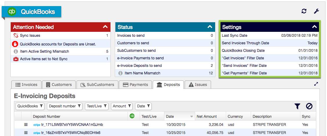327x136 pixels.
Task: Click the expand-to-fullscreen arrows icon
Action: coord(316,84)
